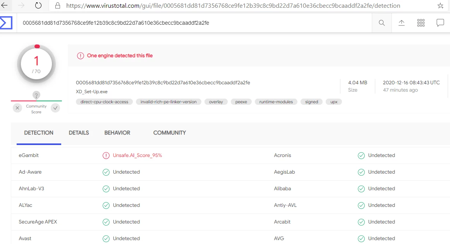This screenshot has width=450, height=244.
Task: Click the Community Score label
Action: point(36,109)
